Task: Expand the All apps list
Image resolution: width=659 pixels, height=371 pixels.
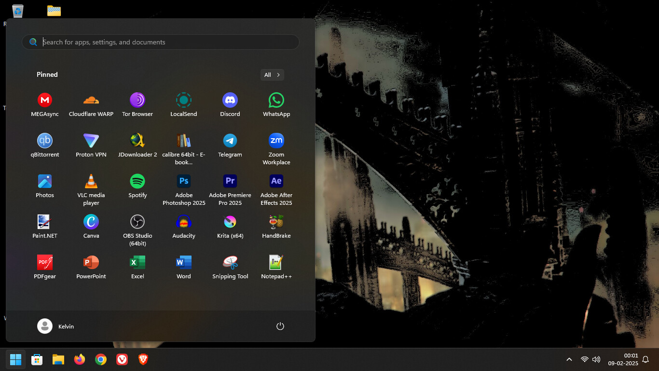Action: coord(272,75)
